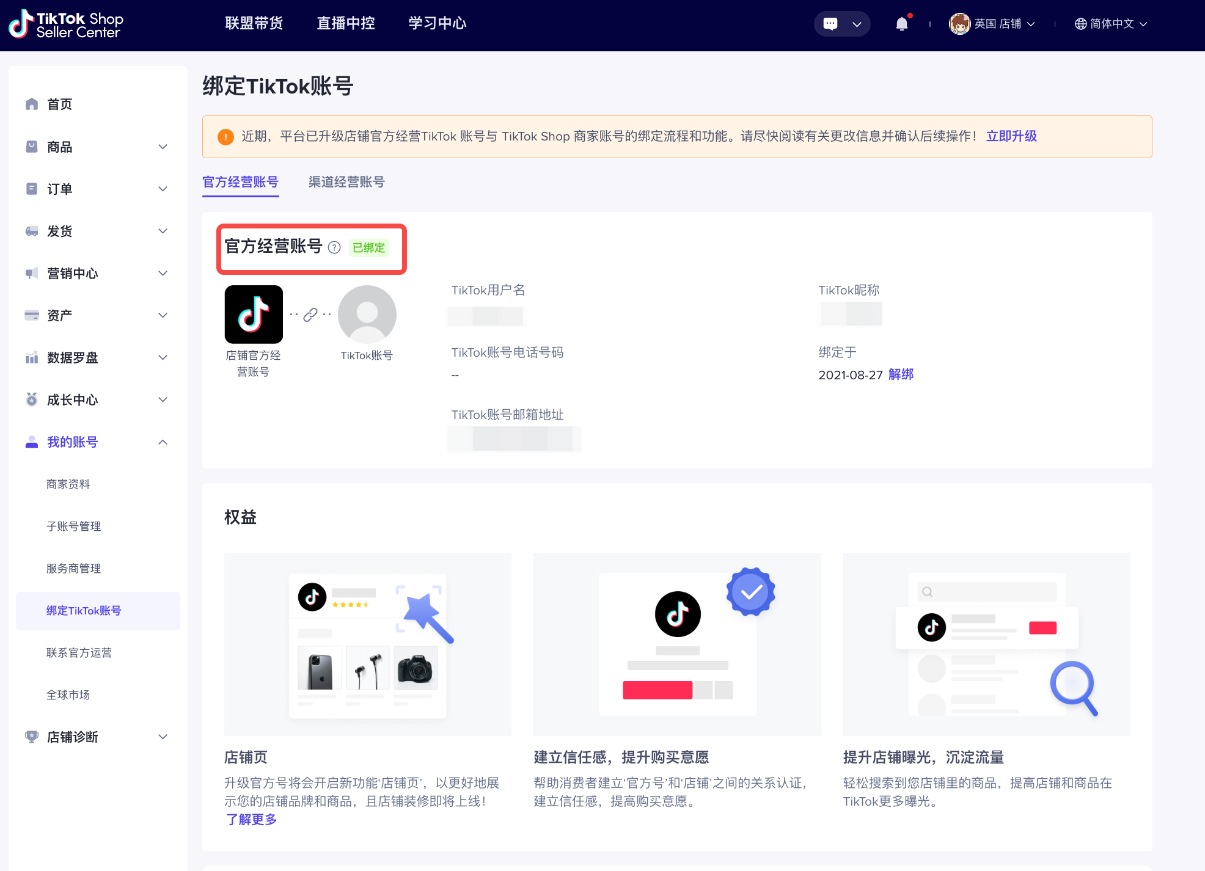Viewport: 1205px width, 871px height.
Task: Click the gray TikTok账号 avatar
Action: [367, 314]
